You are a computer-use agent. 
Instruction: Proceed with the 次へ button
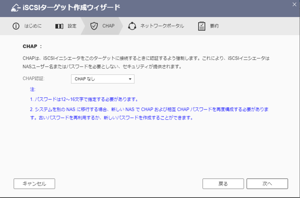(x=267, y=184)
